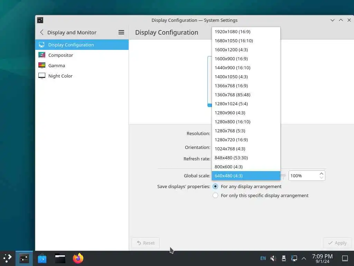Select 848x480 (53:30) option

[x=246, y=158]
